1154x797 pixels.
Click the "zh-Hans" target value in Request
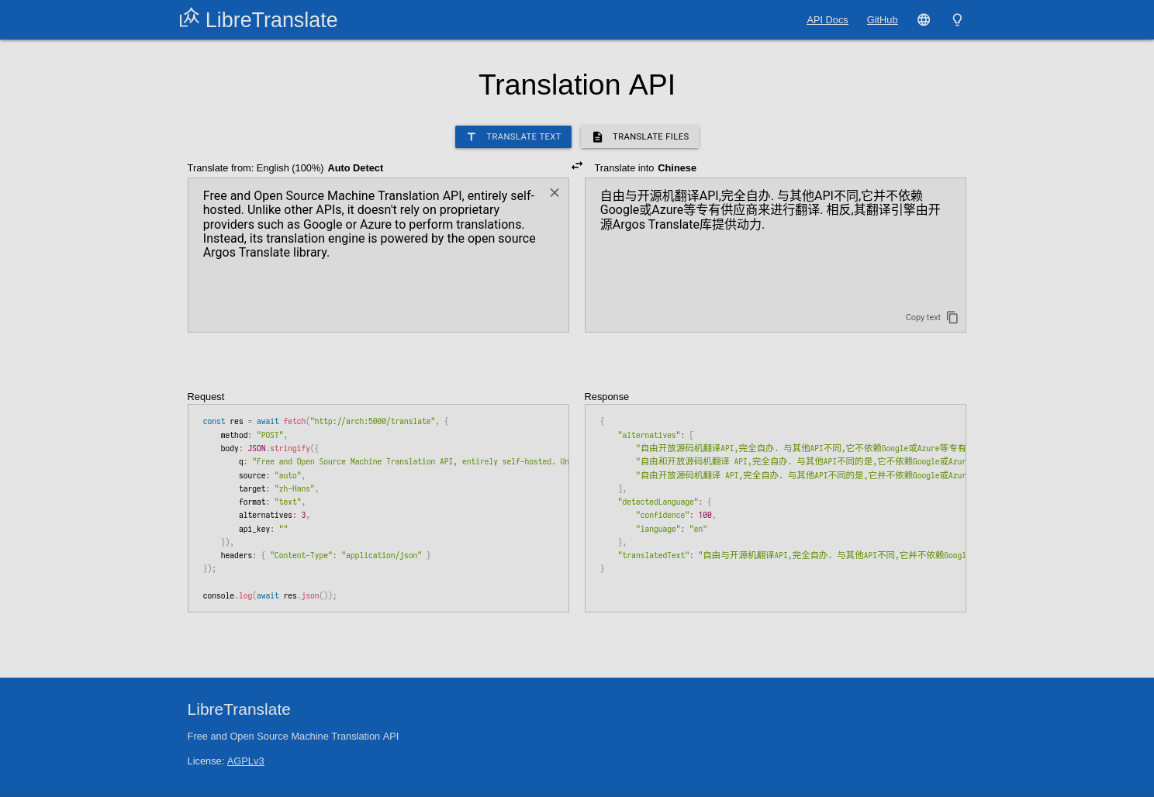pyautogui.click(x=295, y=489)
